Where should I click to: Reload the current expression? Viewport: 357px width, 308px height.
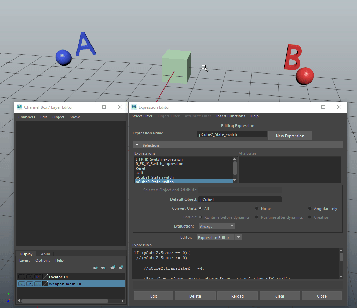(x=237, y=296)
